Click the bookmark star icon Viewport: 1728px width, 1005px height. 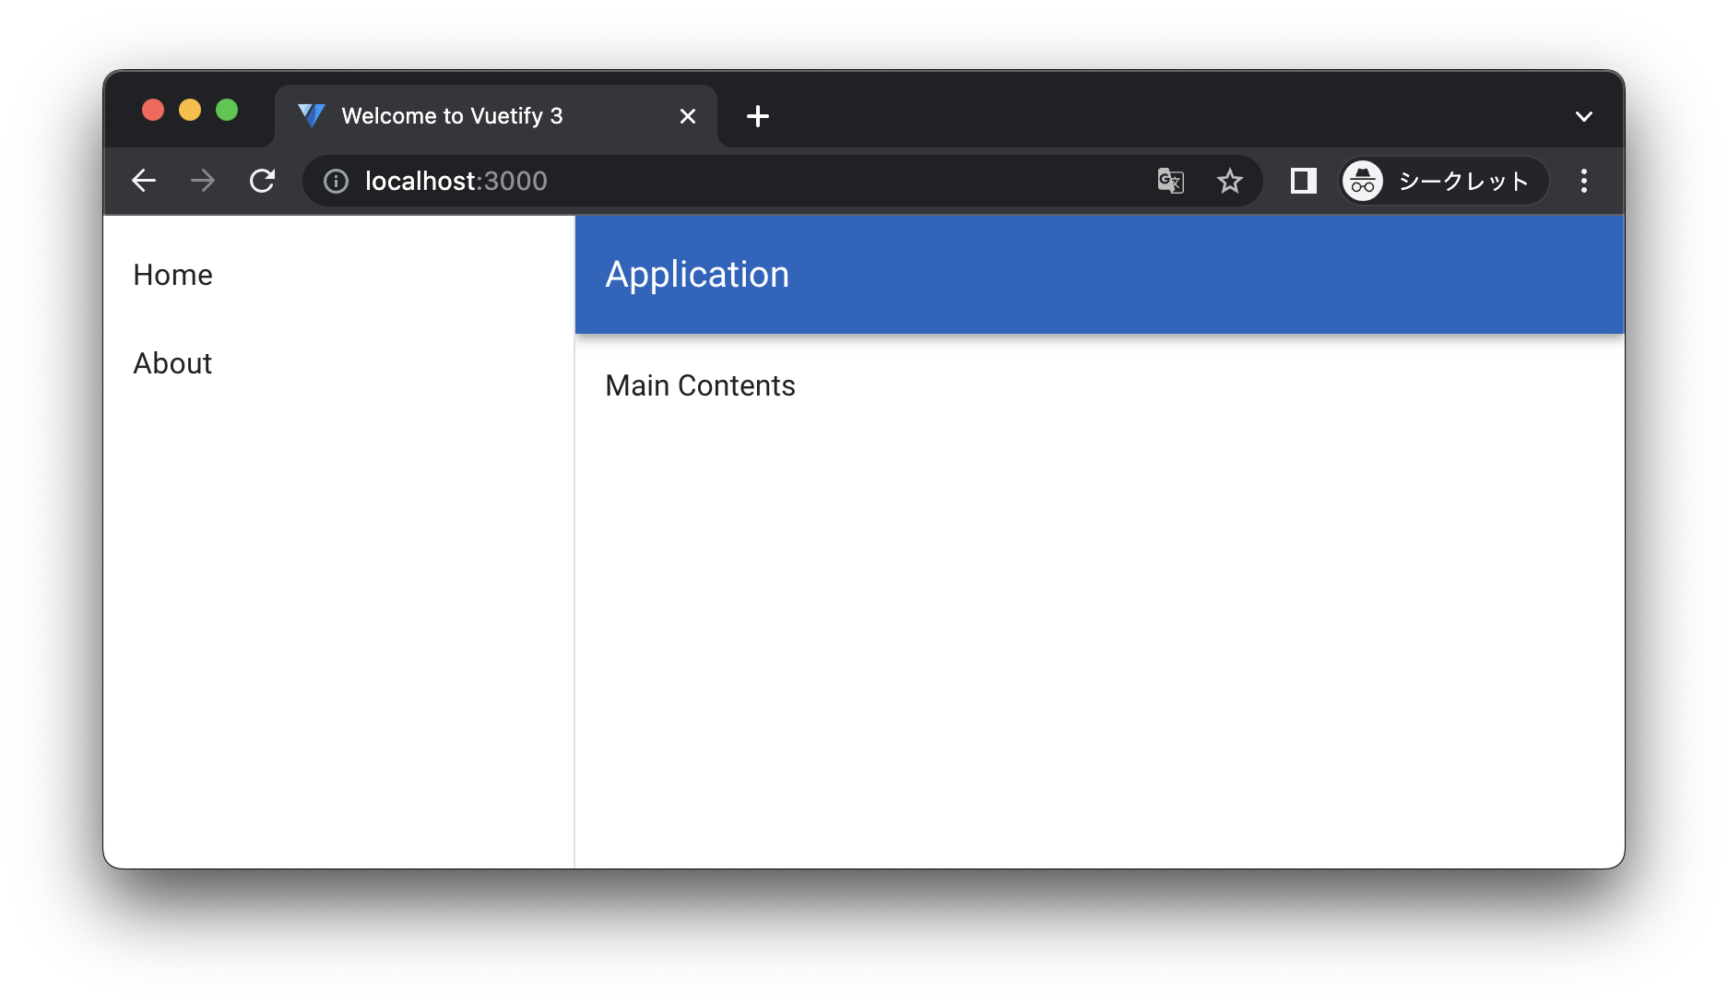[x=1231, y=181]
